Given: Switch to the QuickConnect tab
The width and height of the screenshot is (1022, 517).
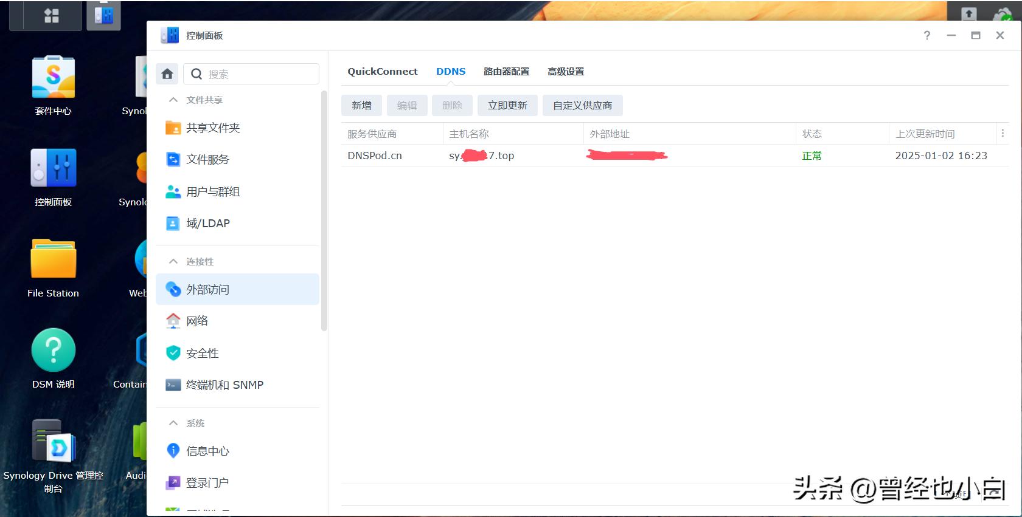Looking at the screenshot, I should pos(382,72).
